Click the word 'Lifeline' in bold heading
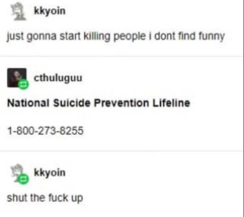This screenshot has height=217, width=244. click(171, 103)
